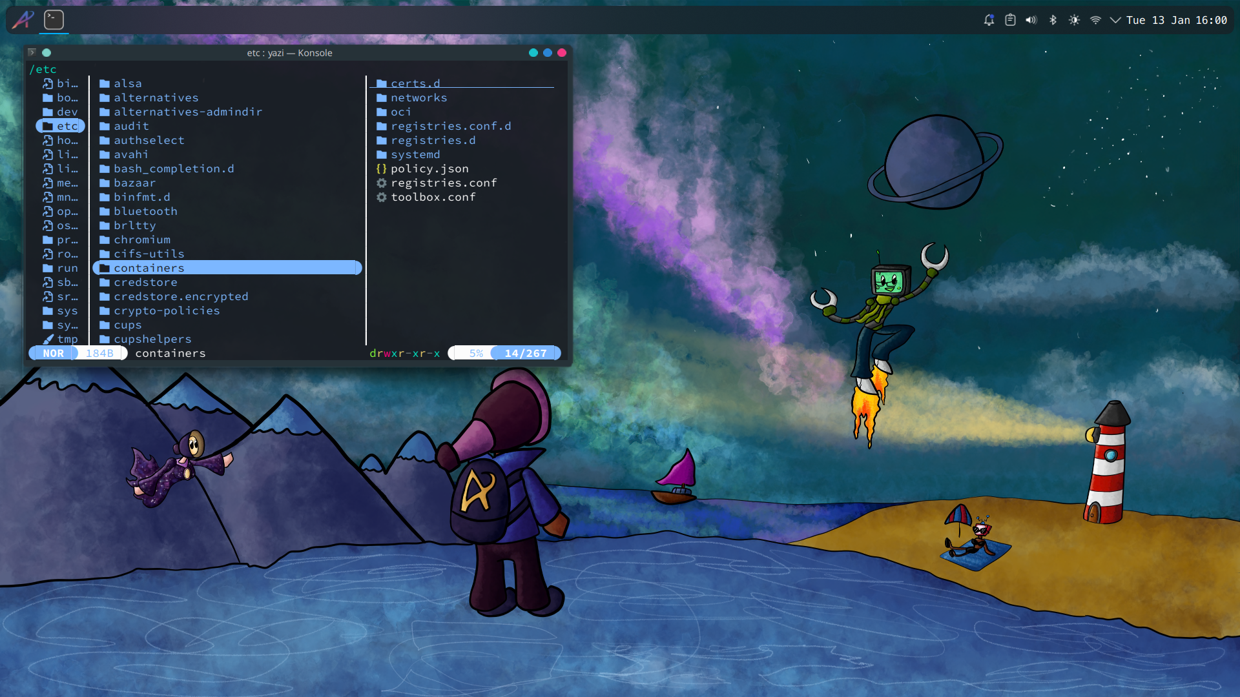Image resolution: width=1240 pixels, height=697 pixels.
Task: Click the 14/267 position indicator
Action: [525, 353]
